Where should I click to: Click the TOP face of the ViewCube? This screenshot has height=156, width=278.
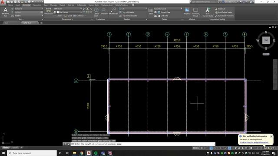point(266,40)
